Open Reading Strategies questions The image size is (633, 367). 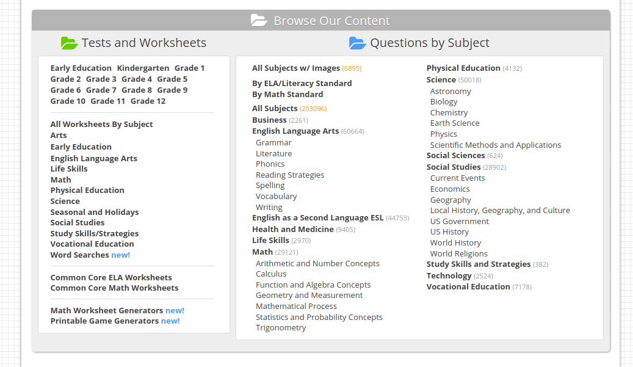[x=290, y=175]
